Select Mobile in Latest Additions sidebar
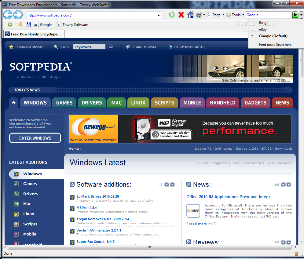 (x=30, y=234)
